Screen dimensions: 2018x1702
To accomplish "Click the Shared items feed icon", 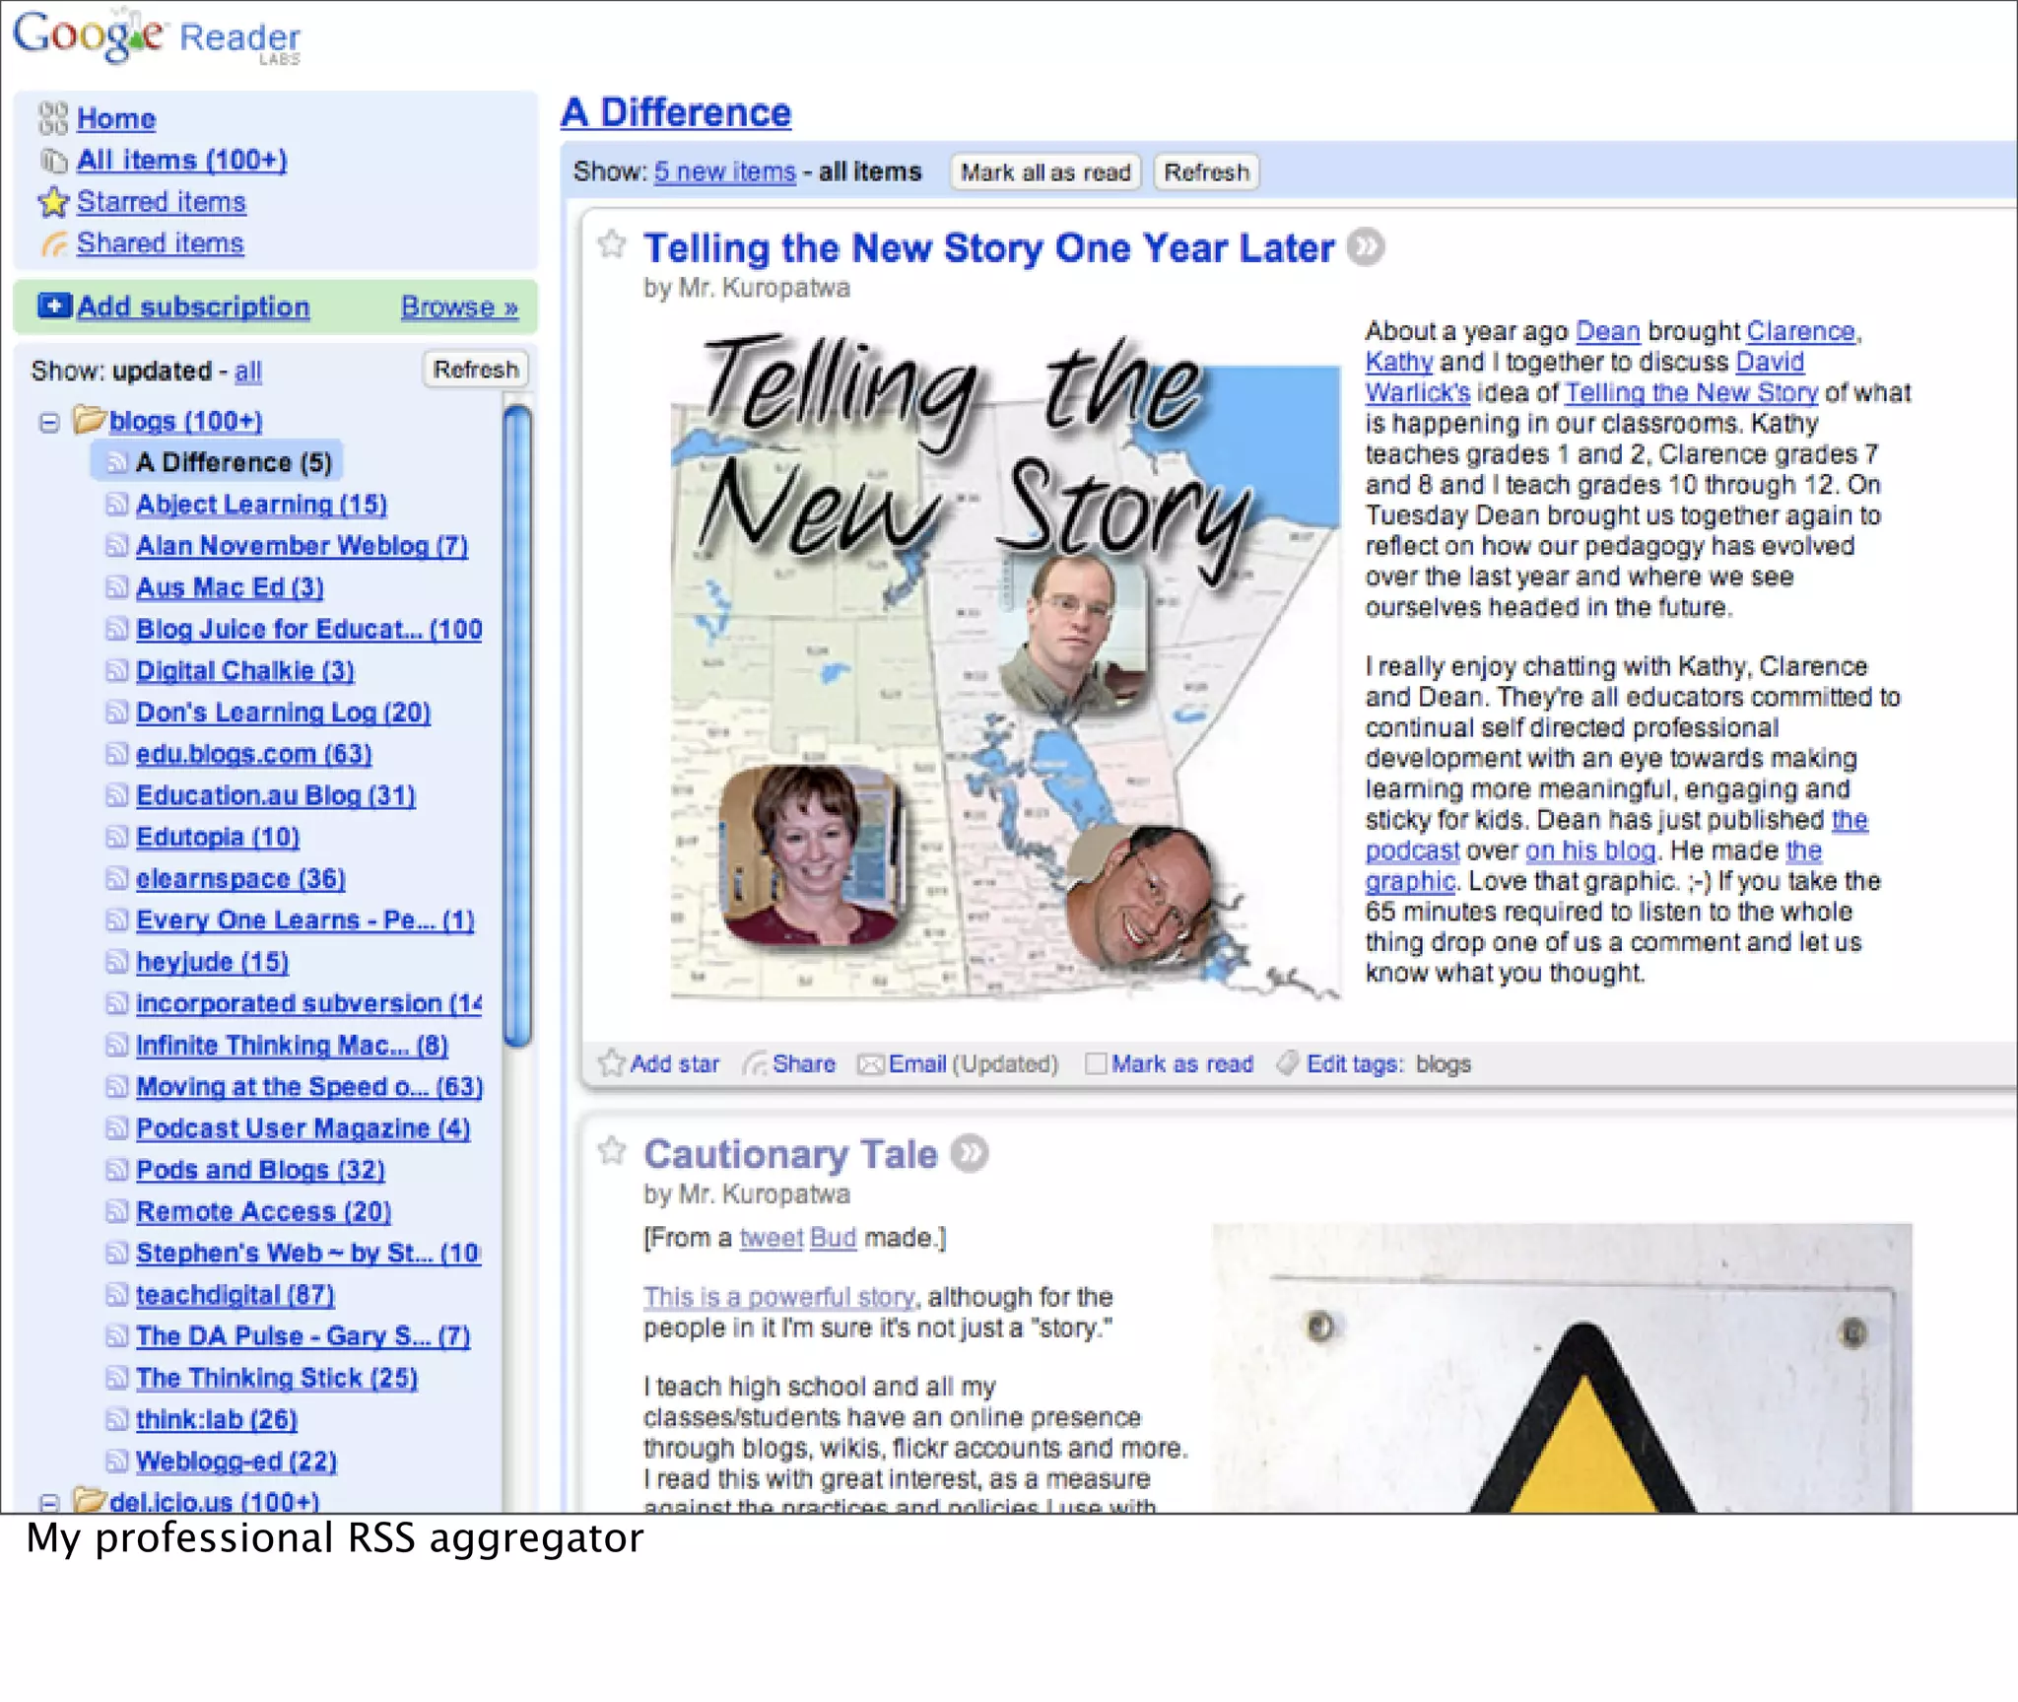I will pos(54,243).
